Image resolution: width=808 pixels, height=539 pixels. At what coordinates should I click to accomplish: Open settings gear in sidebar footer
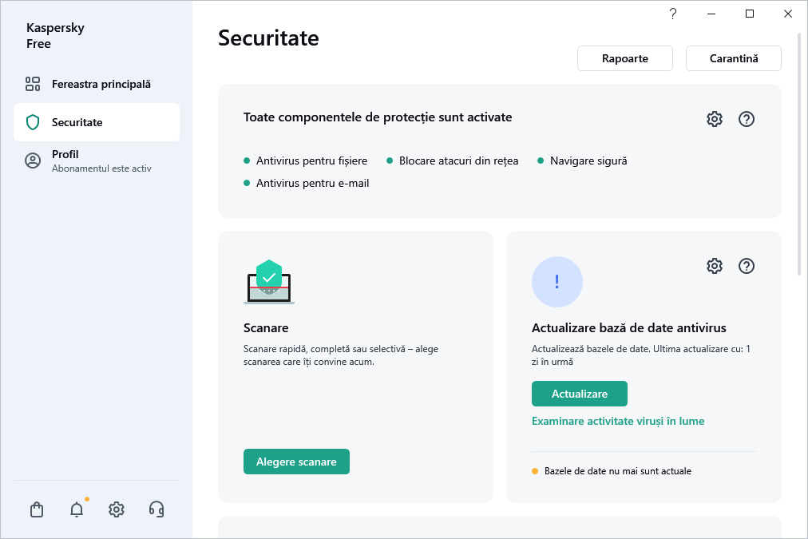[x=117, y=509]
